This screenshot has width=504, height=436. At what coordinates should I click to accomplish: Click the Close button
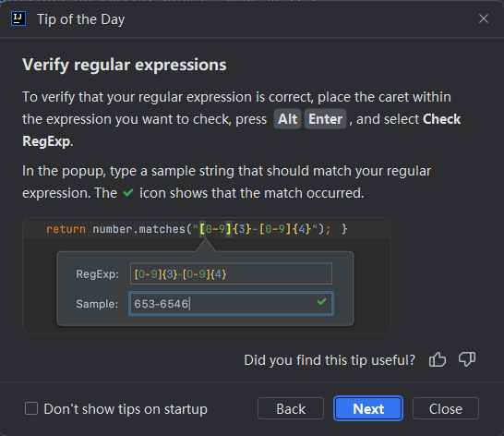(446, 408)
